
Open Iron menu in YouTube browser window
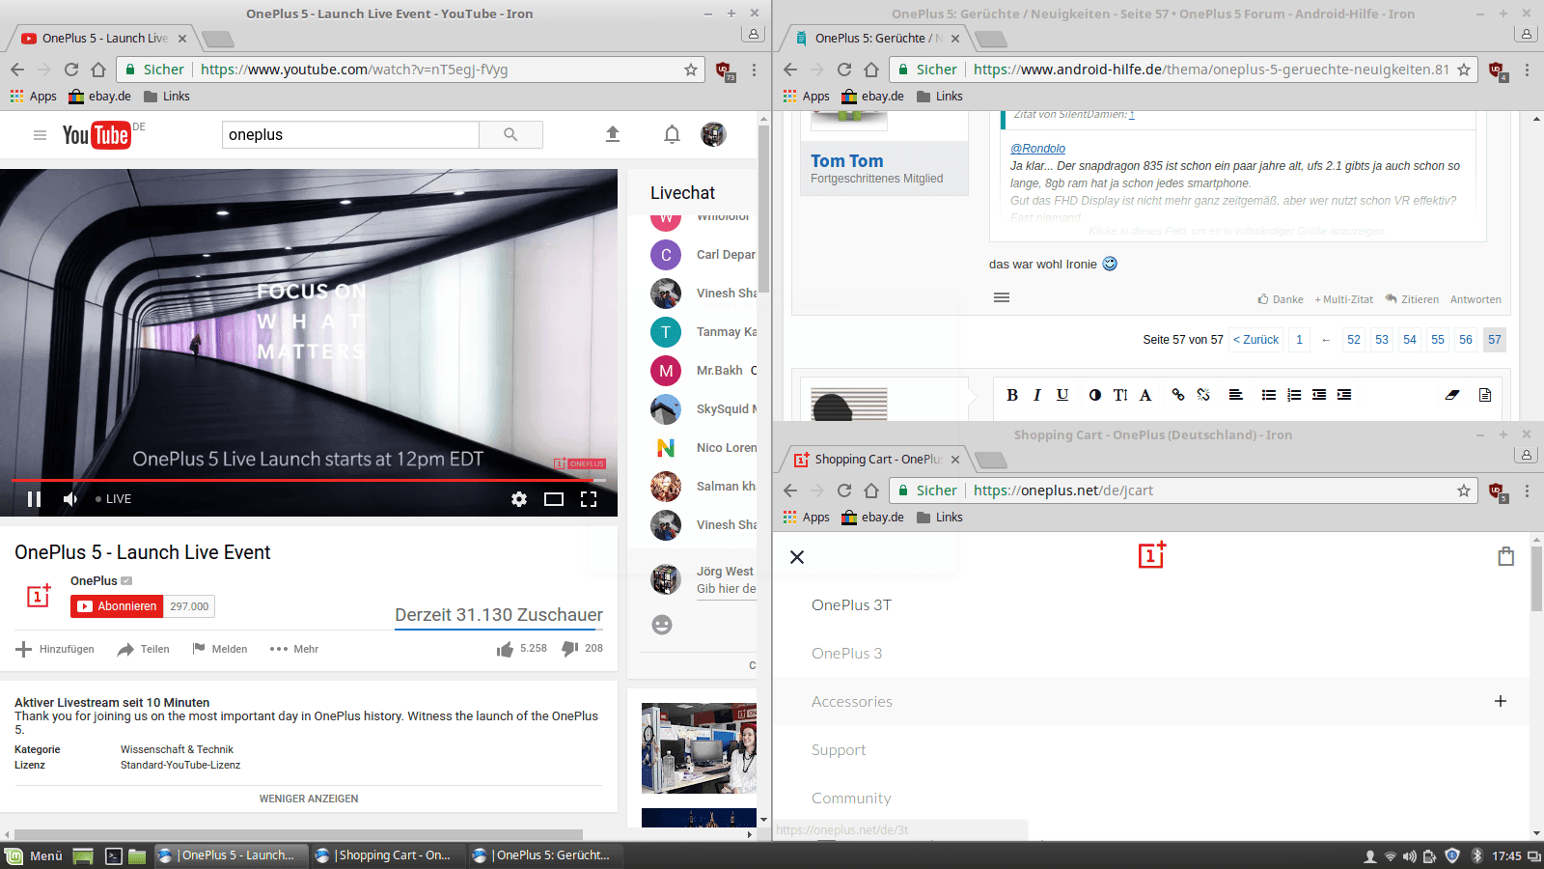(754, 70)
